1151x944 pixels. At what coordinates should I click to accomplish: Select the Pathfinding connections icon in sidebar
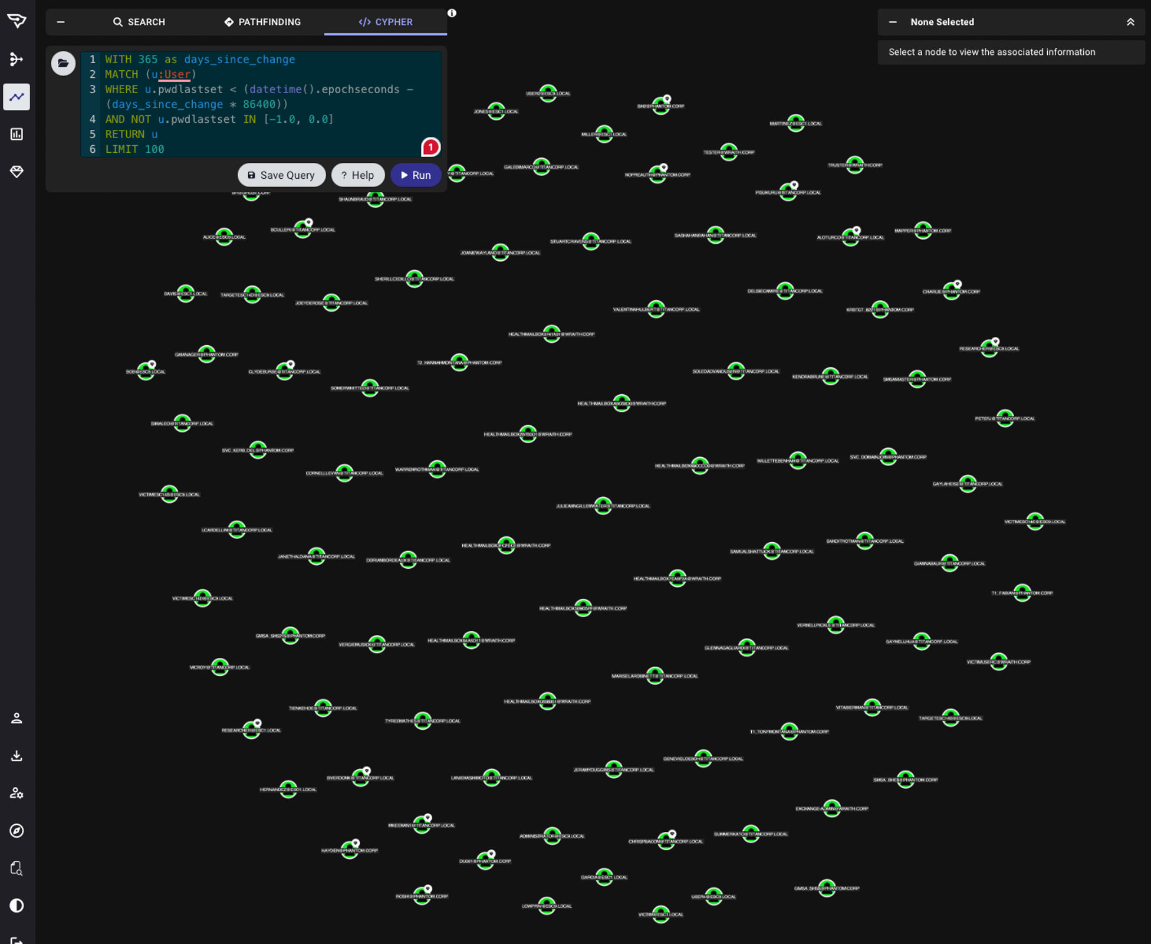coord(16,59)
